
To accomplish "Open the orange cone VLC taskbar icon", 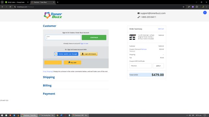I will pyautogui.click(x=18, y=115).
